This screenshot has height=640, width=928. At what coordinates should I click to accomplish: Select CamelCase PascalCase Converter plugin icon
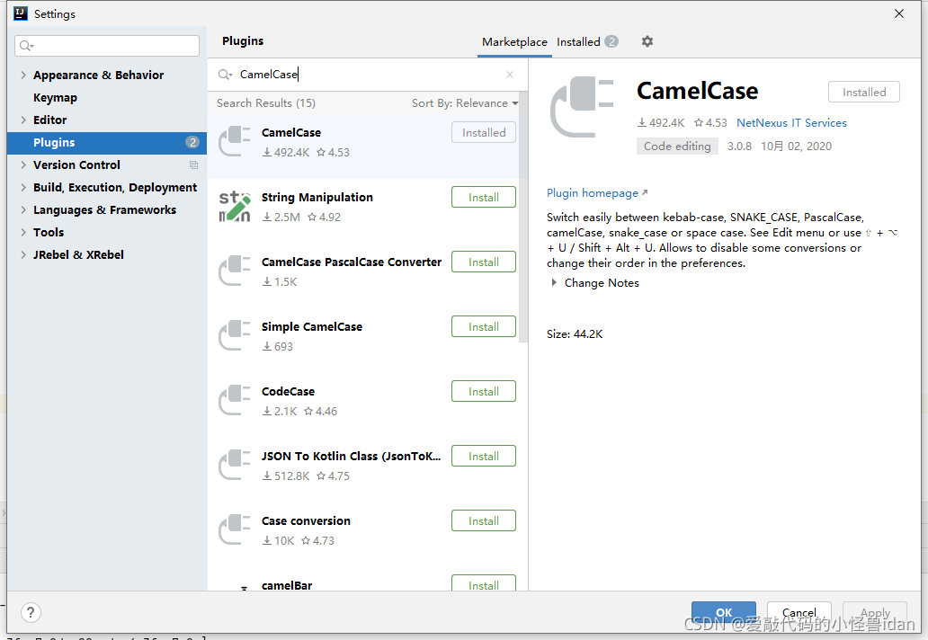pos(235,271)
